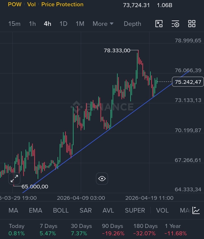Switch to the Depth view
Image resolution: width=204 pixels, height=239 pixels.
(132, 24)
